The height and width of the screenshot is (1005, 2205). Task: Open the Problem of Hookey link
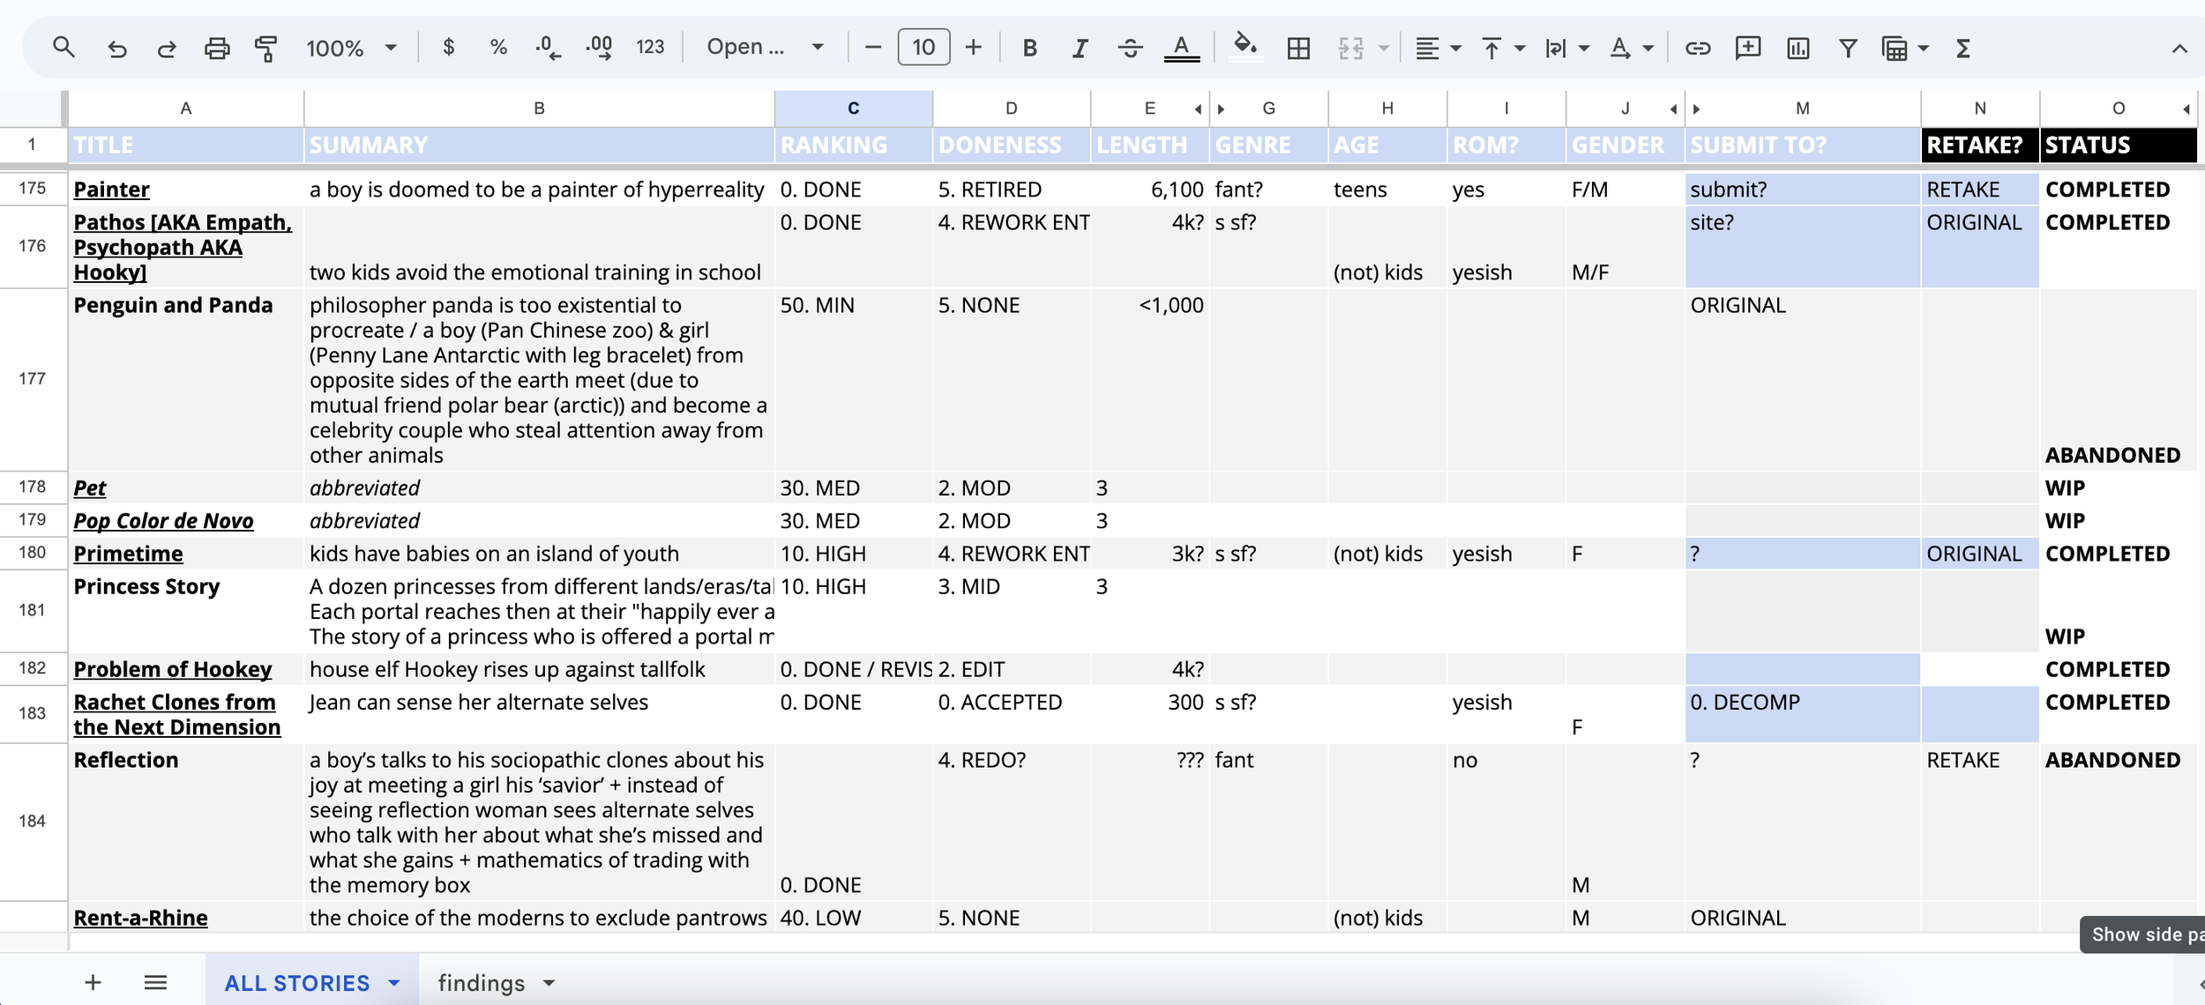(x=173, y=669)
